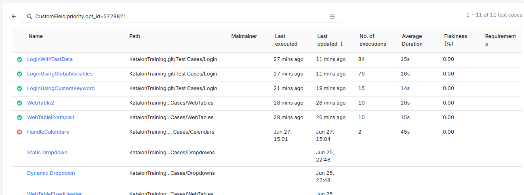
Task: Toggle the Last updated sort arrow
Action: click(341, 44)
